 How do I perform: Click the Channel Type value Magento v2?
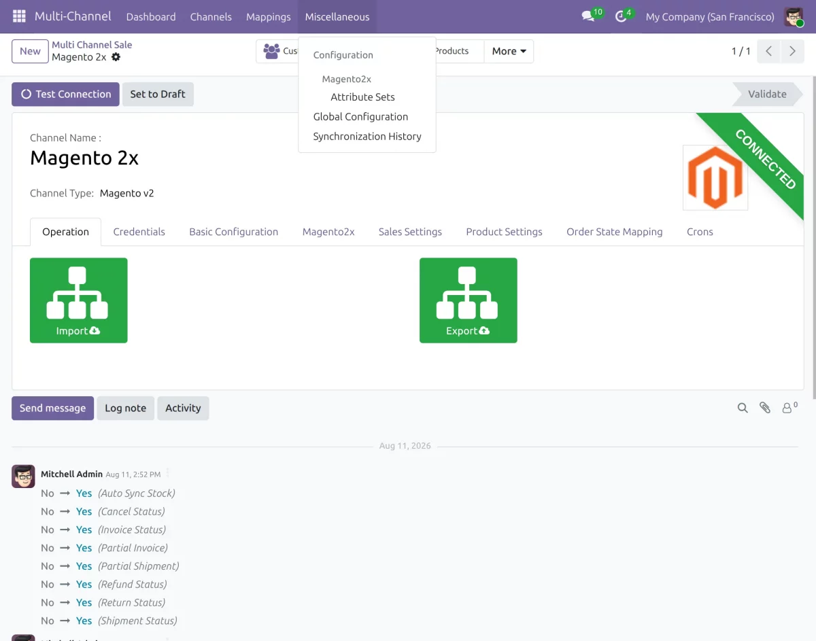click(x=127, y=194)
